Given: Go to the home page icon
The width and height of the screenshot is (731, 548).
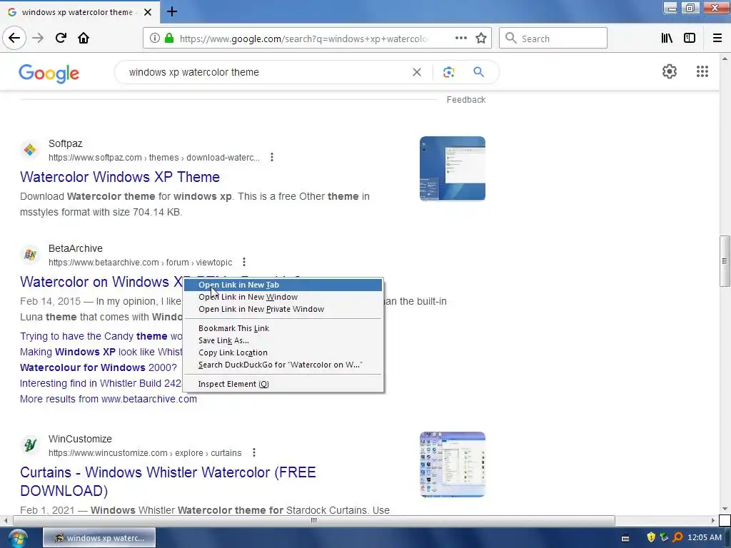Looking at the screenshot, I should click(84, 39).
